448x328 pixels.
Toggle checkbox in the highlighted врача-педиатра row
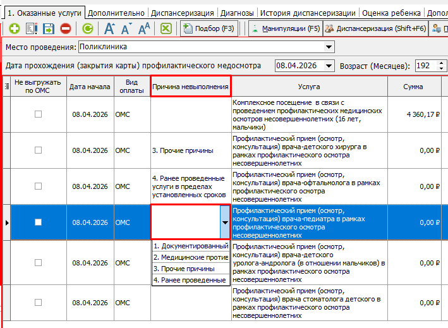39,222
